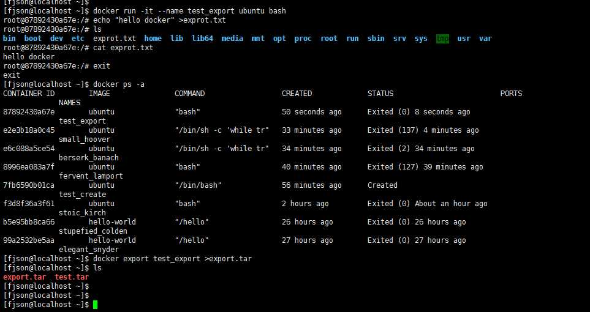The height and width of the screenshot is (312, 590).
Task: Click container ID b5e95bb8ca66
Action: tap(29, 222)
